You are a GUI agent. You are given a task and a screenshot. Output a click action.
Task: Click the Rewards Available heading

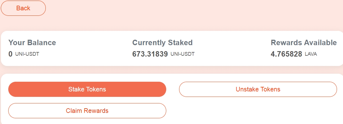click(x=304, y=43)
